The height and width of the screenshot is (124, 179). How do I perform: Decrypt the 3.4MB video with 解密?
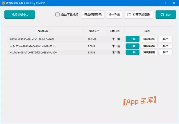(166, 52)
